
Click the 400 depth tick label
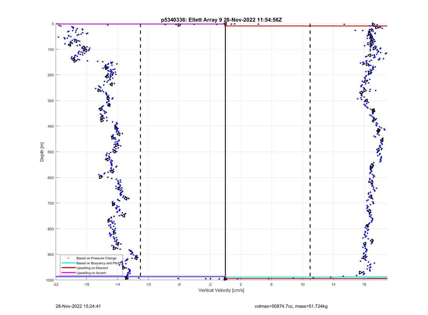tap(50, 126)
